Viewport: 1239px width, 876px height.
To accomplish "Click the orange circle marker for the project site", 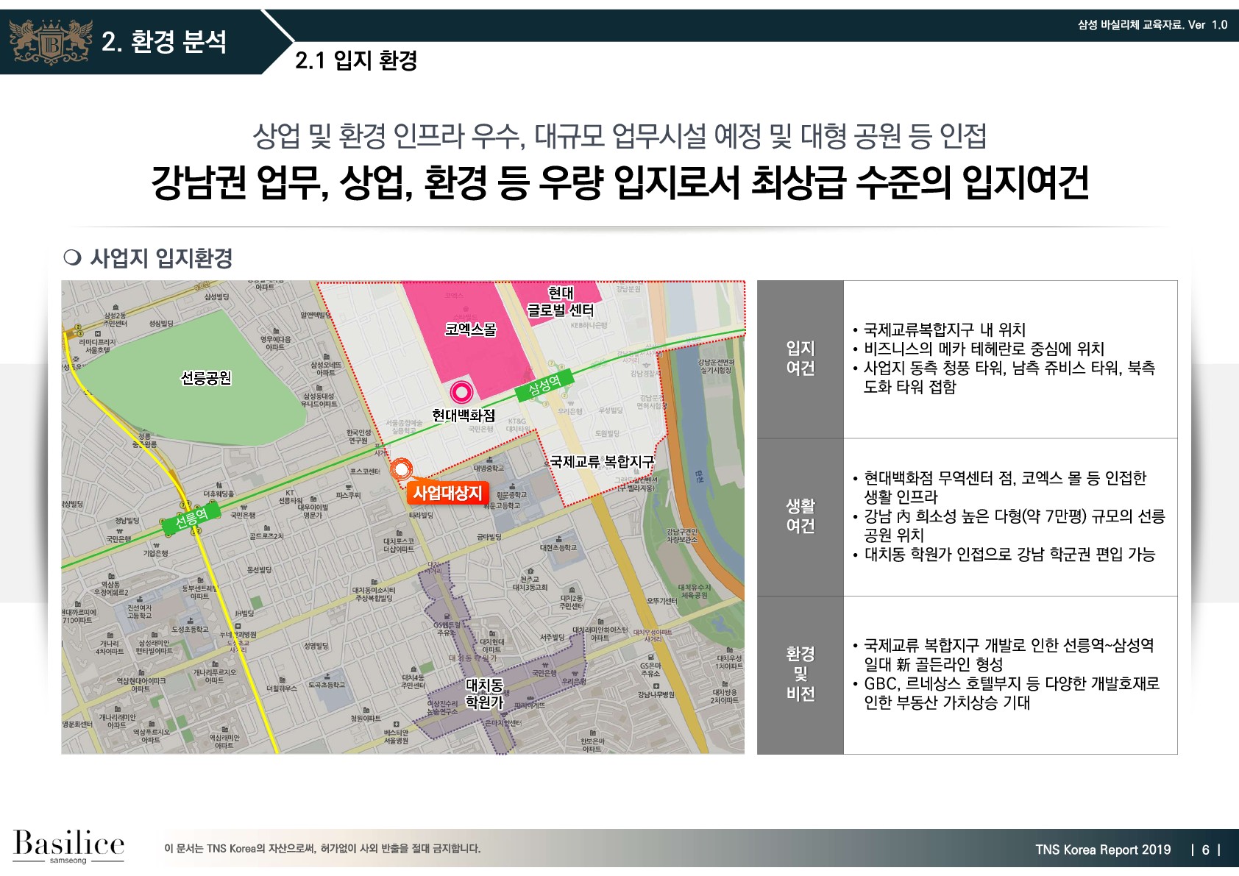I will coord(402,469).
